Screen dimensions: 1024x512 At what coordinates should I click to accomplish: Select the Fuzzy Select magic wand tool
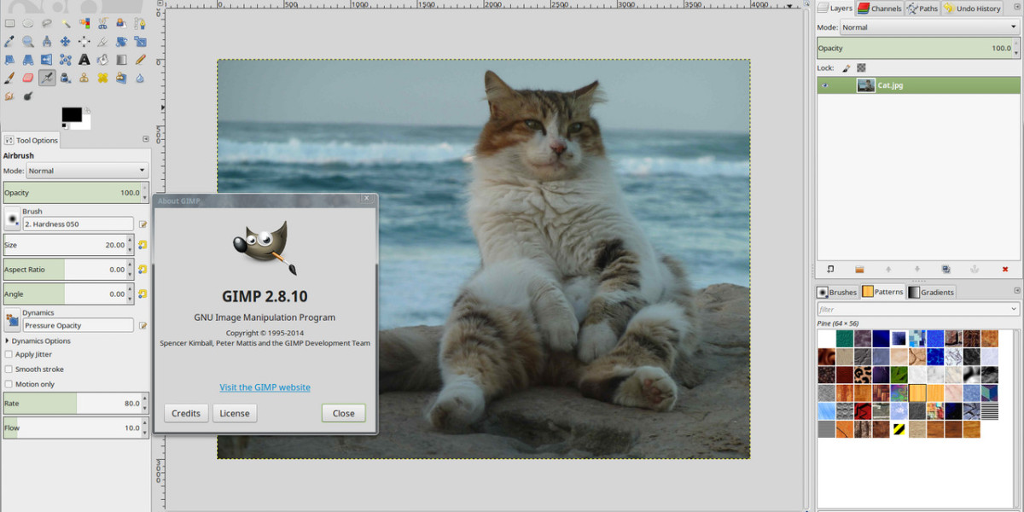click(x=66, y=23)
